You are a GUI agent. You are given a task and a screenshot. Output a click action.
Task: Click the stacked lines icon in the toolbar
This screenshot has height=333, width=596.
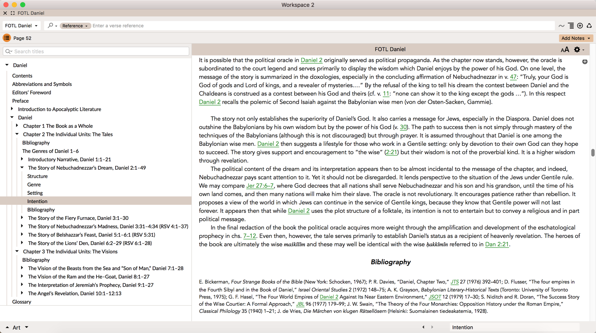pos(571,26)
